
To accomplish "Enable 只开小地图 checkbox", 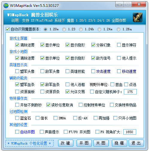I will (x=115, y=118).
